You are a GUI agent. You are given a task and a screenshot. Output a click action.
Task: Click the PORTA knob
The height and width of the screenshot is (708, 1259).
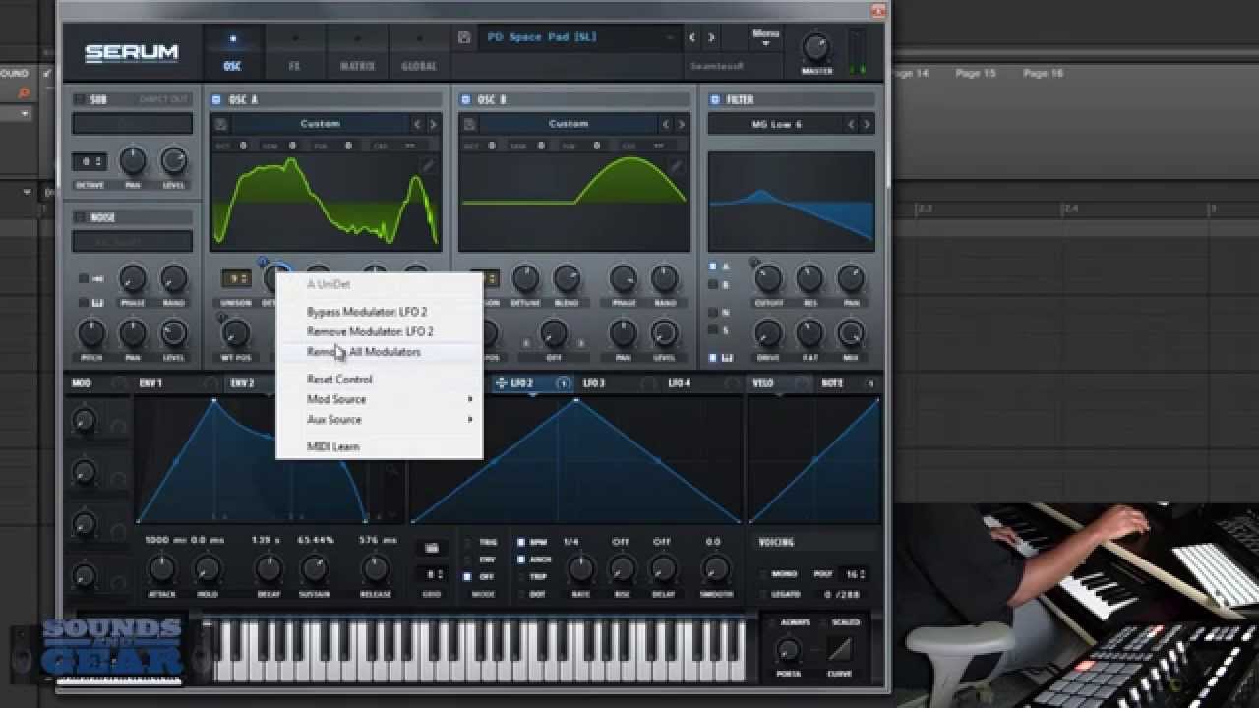788,650
